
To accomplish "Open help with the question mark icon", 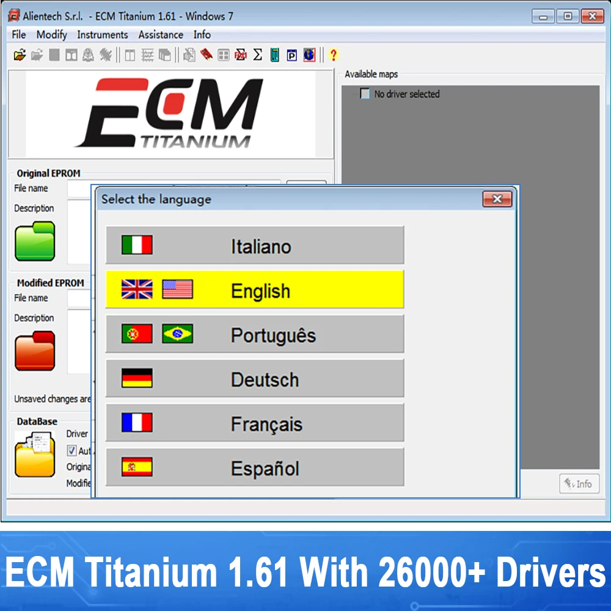I will pos(334,55).
